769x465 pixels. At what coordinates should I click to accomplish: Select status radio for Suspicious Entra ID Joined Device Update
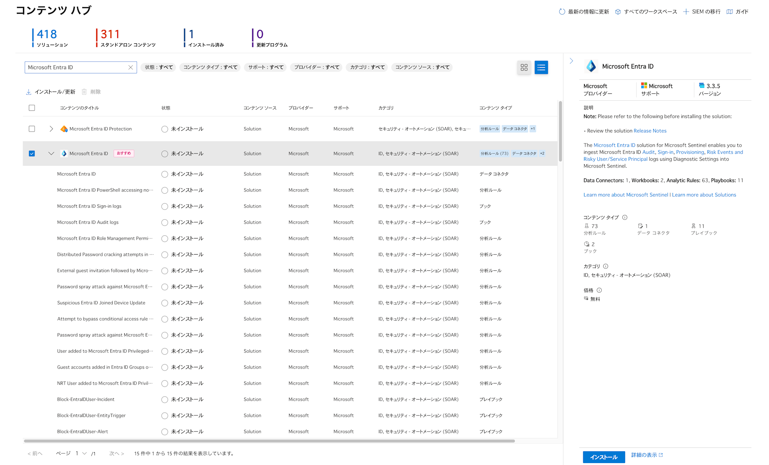[x=165, y=303]
